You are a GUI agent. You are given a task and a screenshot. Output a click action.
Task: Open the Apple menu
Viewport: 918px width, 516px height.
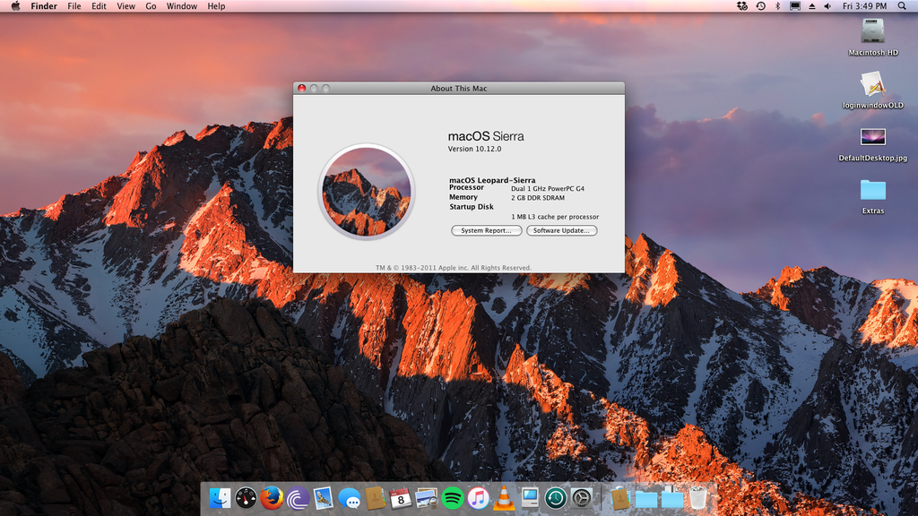click(x=16, y=6)
